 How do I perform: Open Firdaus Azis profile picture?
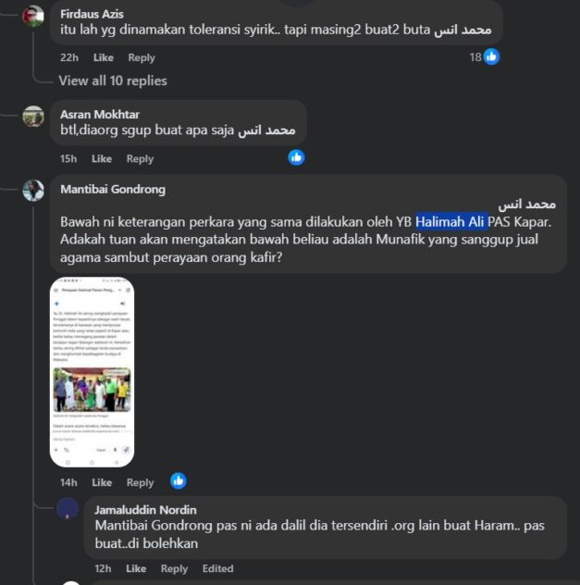(x=33, y=17)
